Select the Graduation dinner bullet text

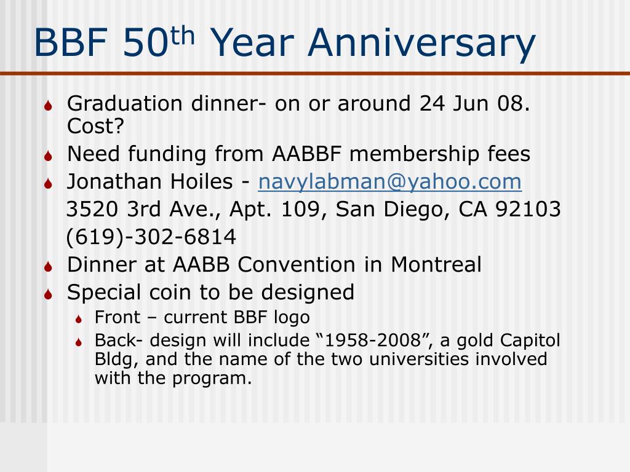click(298, 114)
